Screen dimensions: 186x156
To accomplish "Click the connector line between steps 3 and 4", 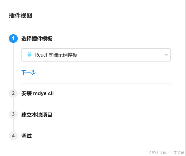I will [x=13, y=125].
